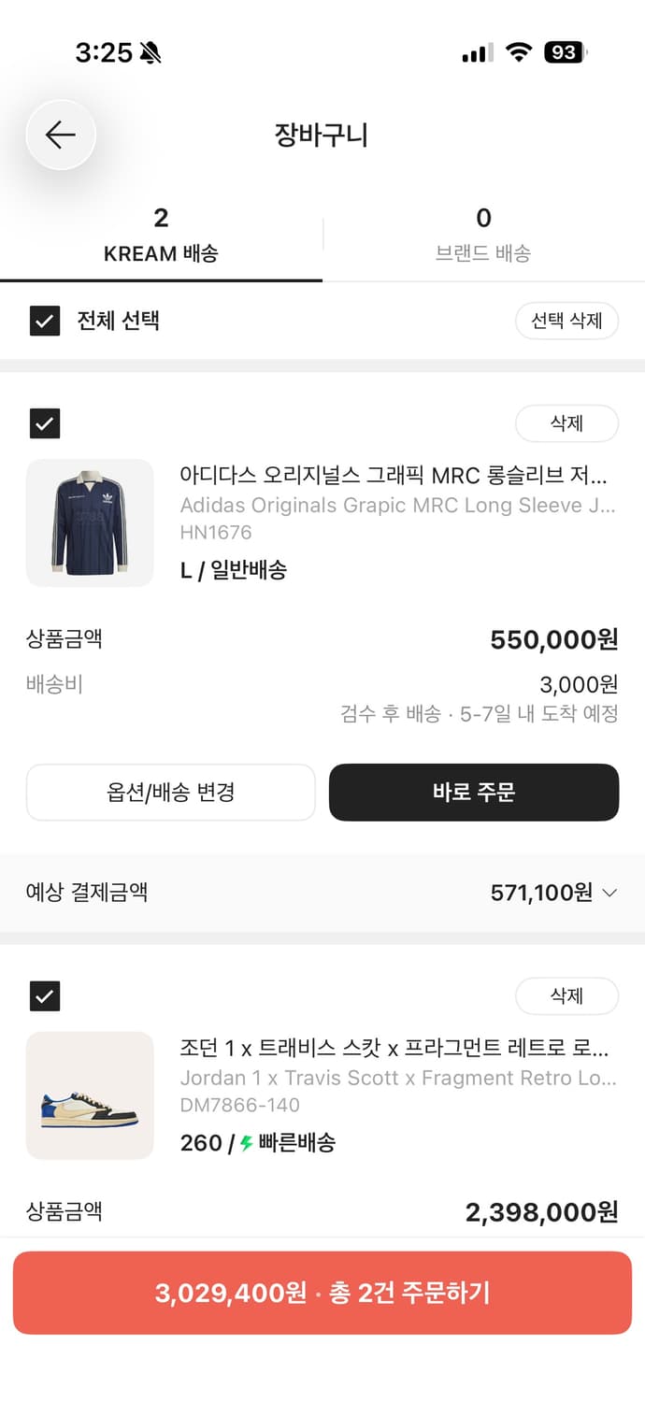Image resolution: width=645 pixels, height=1402 pixels.
Task: Tap 선택 삭제 to remove selected items
Action: pos(566,321)
